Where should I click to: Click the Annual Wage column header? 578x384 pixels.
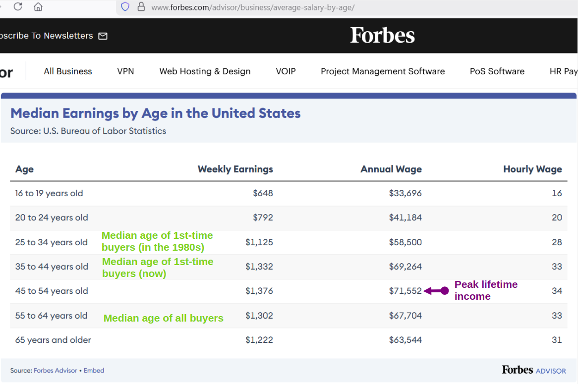pos(391,169)
